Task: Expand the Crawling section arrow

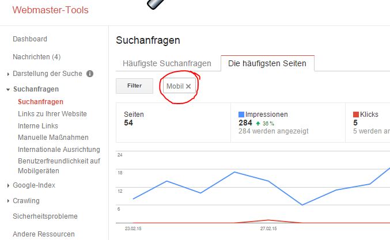Action: point(8,201)
